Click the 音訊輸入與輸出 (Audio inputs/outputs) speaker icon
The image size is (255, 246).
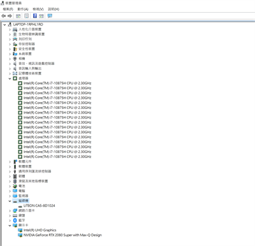15,68
